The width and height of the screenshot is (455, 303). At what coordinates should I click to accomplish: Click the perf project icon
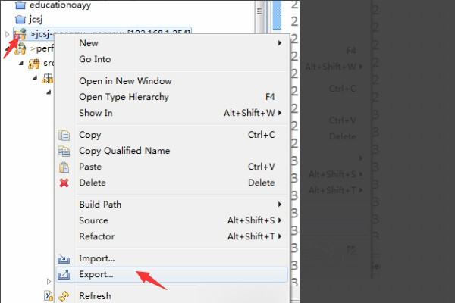(20, 48)
